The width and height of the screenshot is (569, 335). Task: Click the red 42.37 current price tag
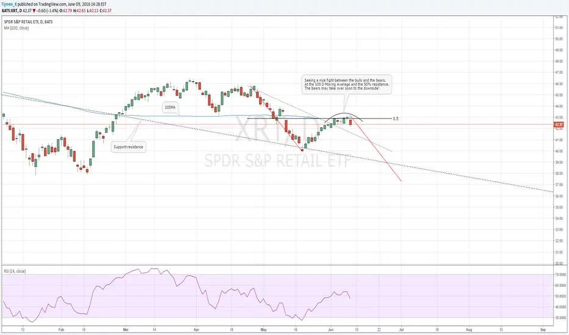click(x=559, y=125)
